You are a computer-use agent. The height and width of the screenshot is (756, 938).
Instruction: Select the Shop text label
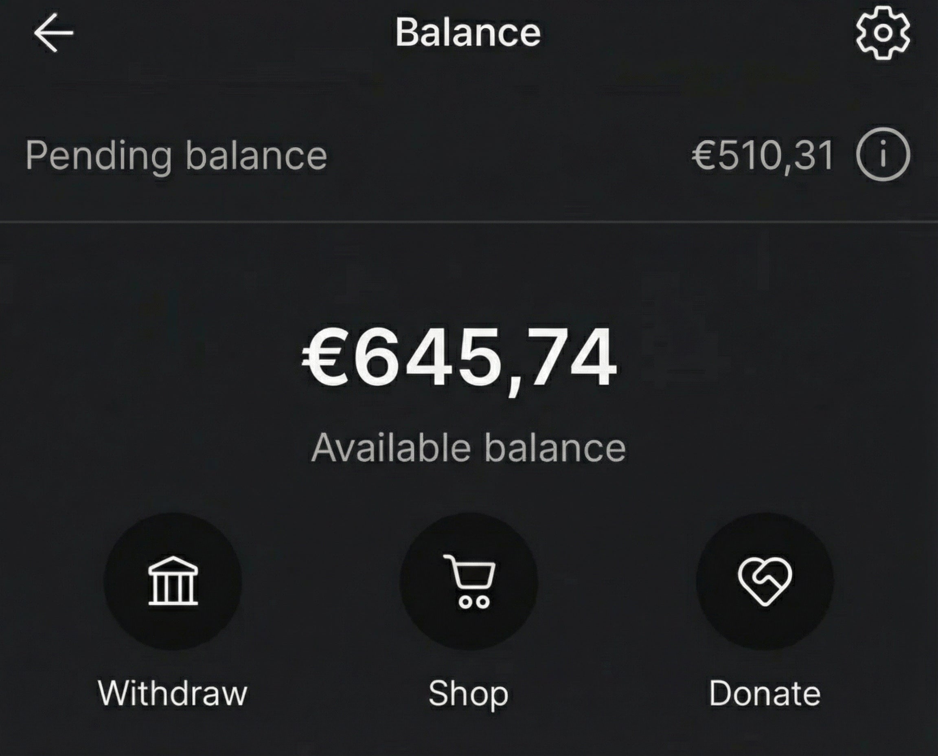(468, 693)
